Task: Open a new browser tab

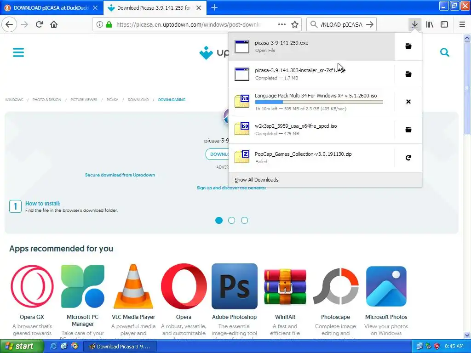Action: pos(214,8)
